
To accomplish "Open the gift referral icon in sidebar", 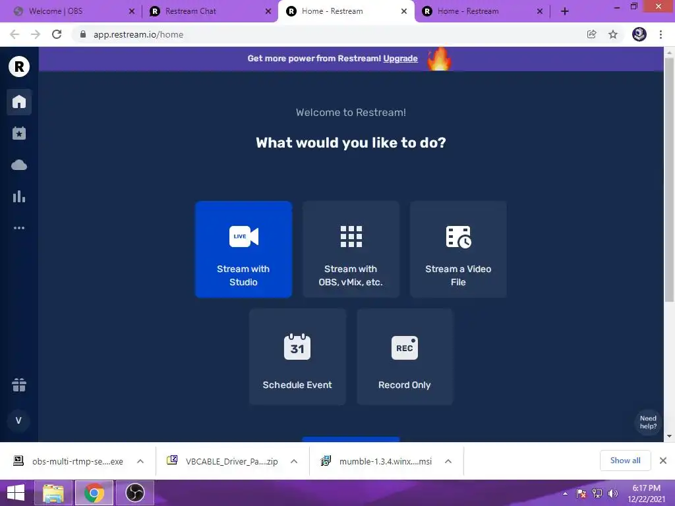I will 19,385.
